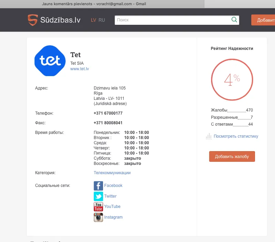Click the Sūdzības.lv shield logo
This screenshot has width=275, height=242.
[x=33, y=20]
